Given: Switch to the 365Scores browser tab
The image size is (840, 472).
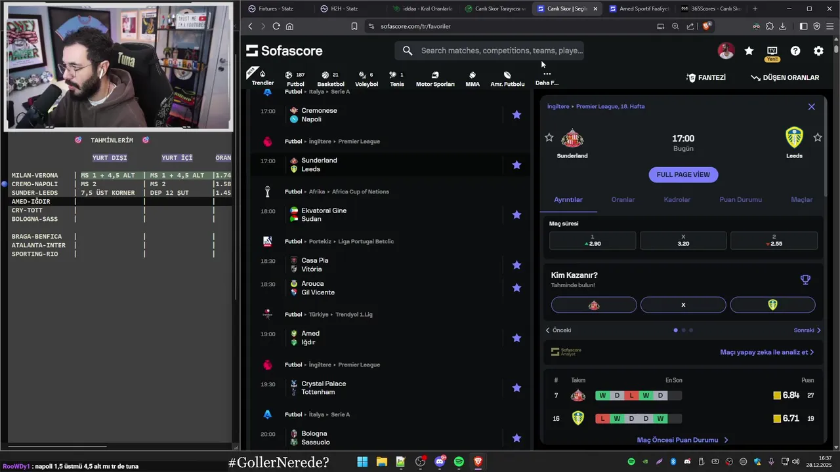Looking at the screenshot, I should tap(711, 9).
